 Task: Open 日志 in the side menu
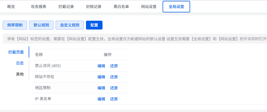click(20, 63)
